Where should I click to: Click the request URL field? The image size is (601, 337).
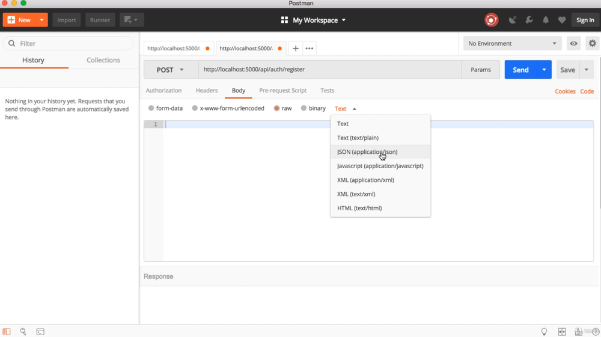(329, 70)
